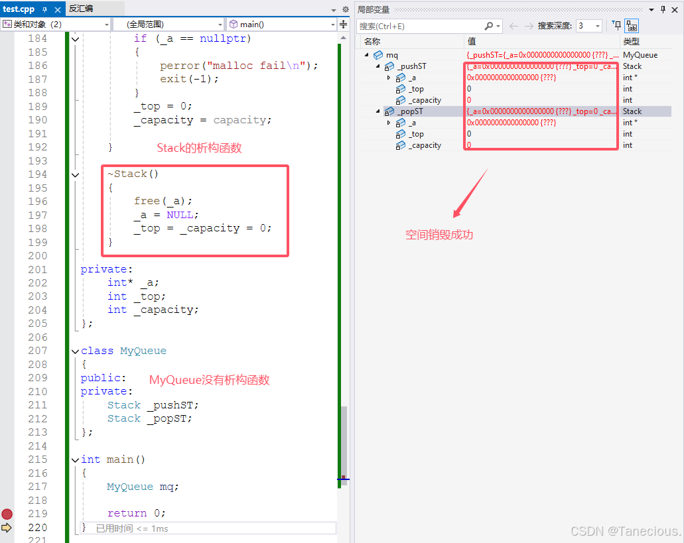
Task: Expand _a under _pushST
Action: 389,78
